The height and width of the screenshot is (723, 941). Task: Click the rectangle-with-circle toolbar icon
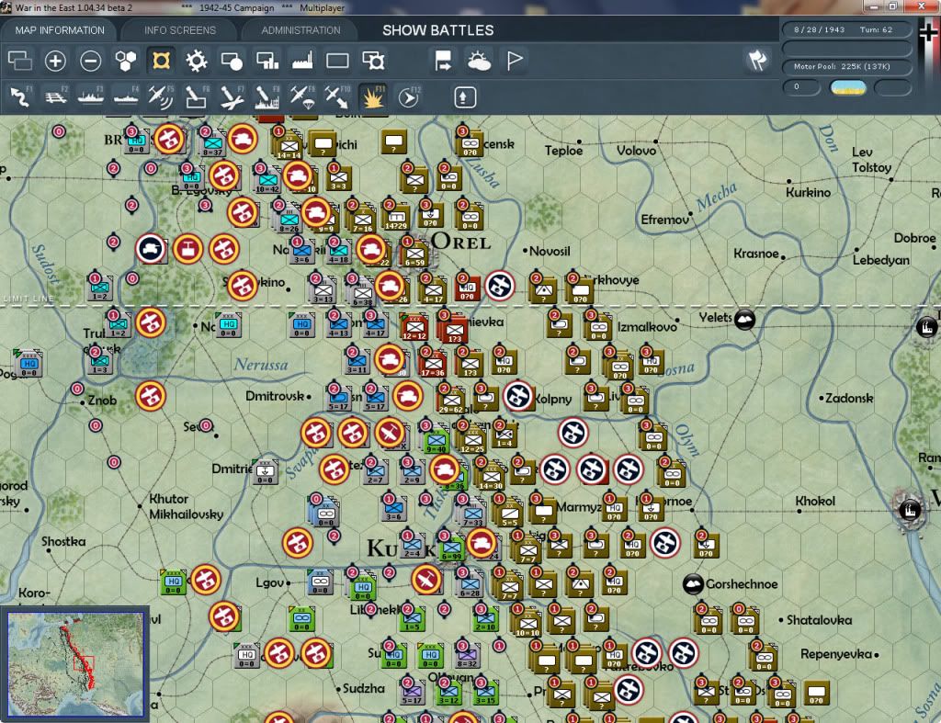point(232,61)
